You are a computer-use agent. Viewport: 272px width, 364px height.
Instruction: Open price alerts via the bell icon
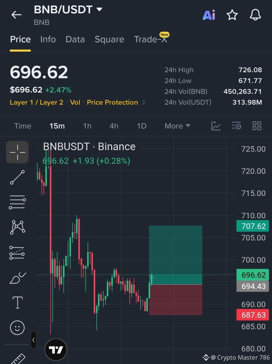[x=255, y=15]
